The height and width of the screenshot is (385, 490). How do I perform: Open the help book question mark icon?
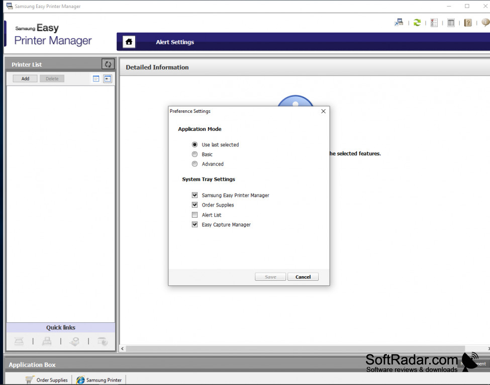point(468,23)
